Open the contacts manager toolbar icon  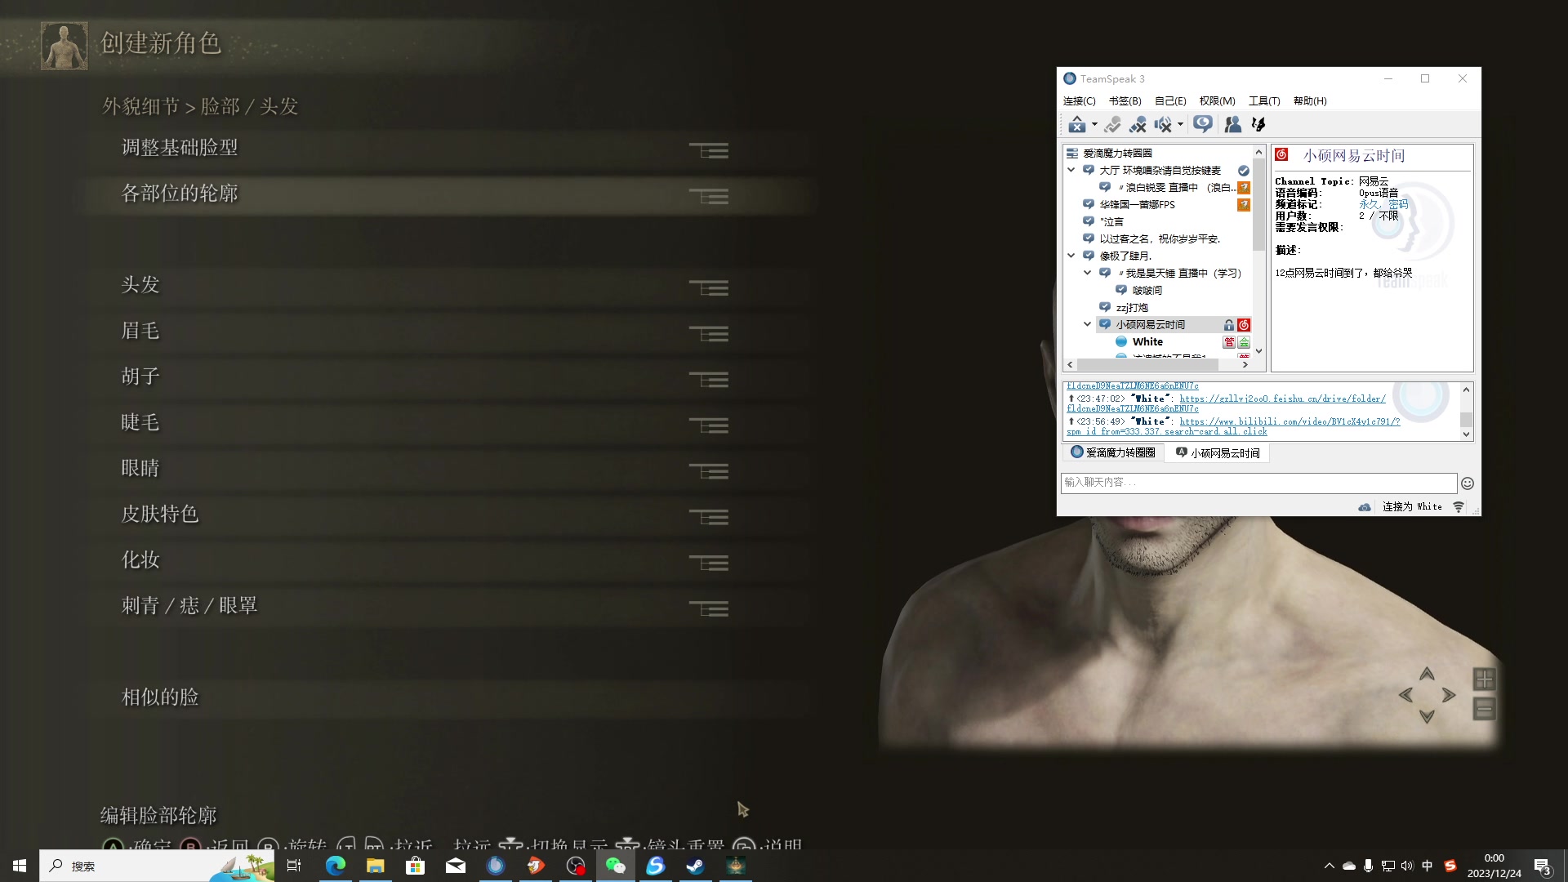[x=1233, y=124]
